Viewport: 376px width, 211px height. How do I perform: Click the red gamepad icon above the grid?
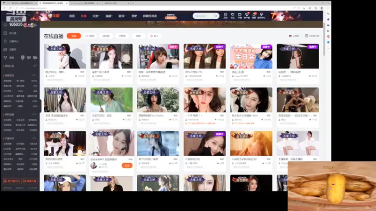(x=290, y=36)
